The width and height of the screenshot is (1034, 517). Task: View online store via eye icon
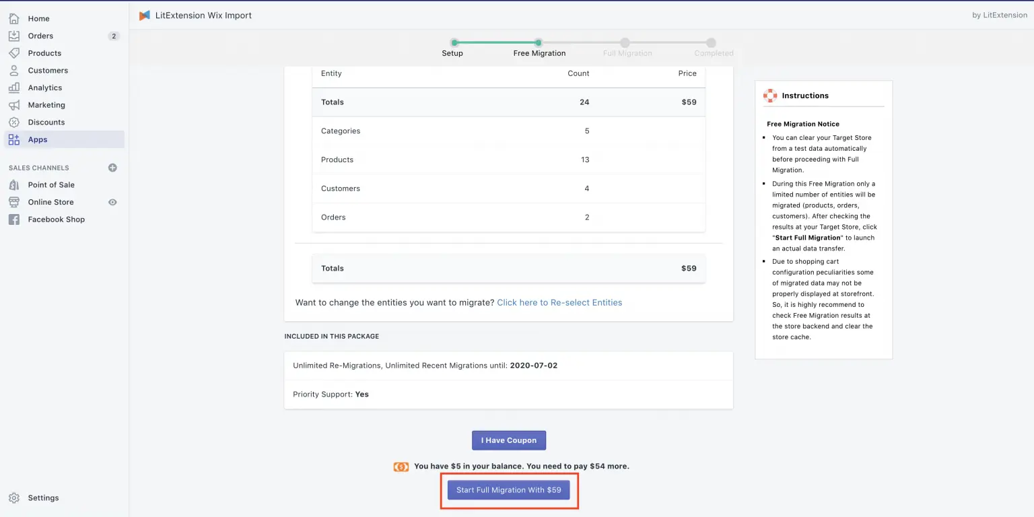[x=112, y=202]
